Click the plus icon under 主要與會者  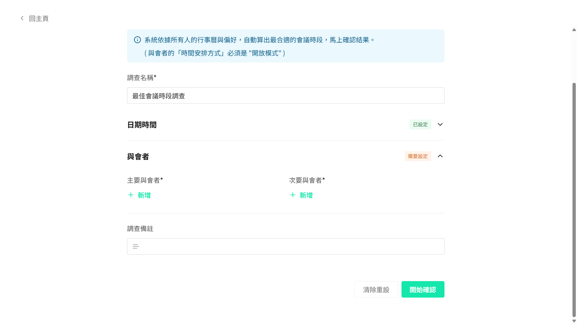131,195
